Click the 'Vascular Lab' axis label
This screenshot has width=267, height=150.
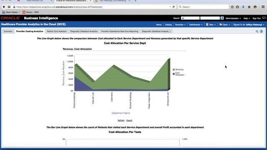coord(93,98)
